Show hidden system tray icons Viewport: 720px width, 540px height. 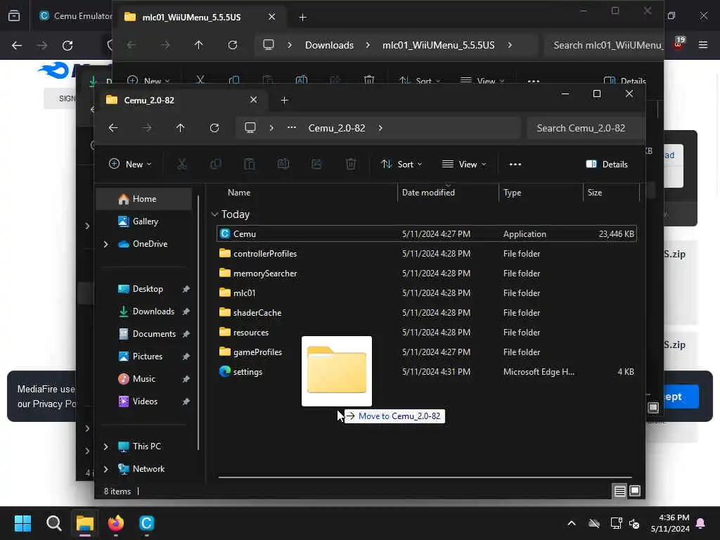tap(572, 523)
